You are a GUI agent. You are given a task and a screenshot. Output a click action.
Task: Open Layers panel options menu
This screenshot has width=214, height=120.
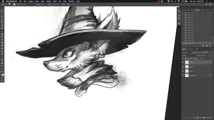pos(213,49)
